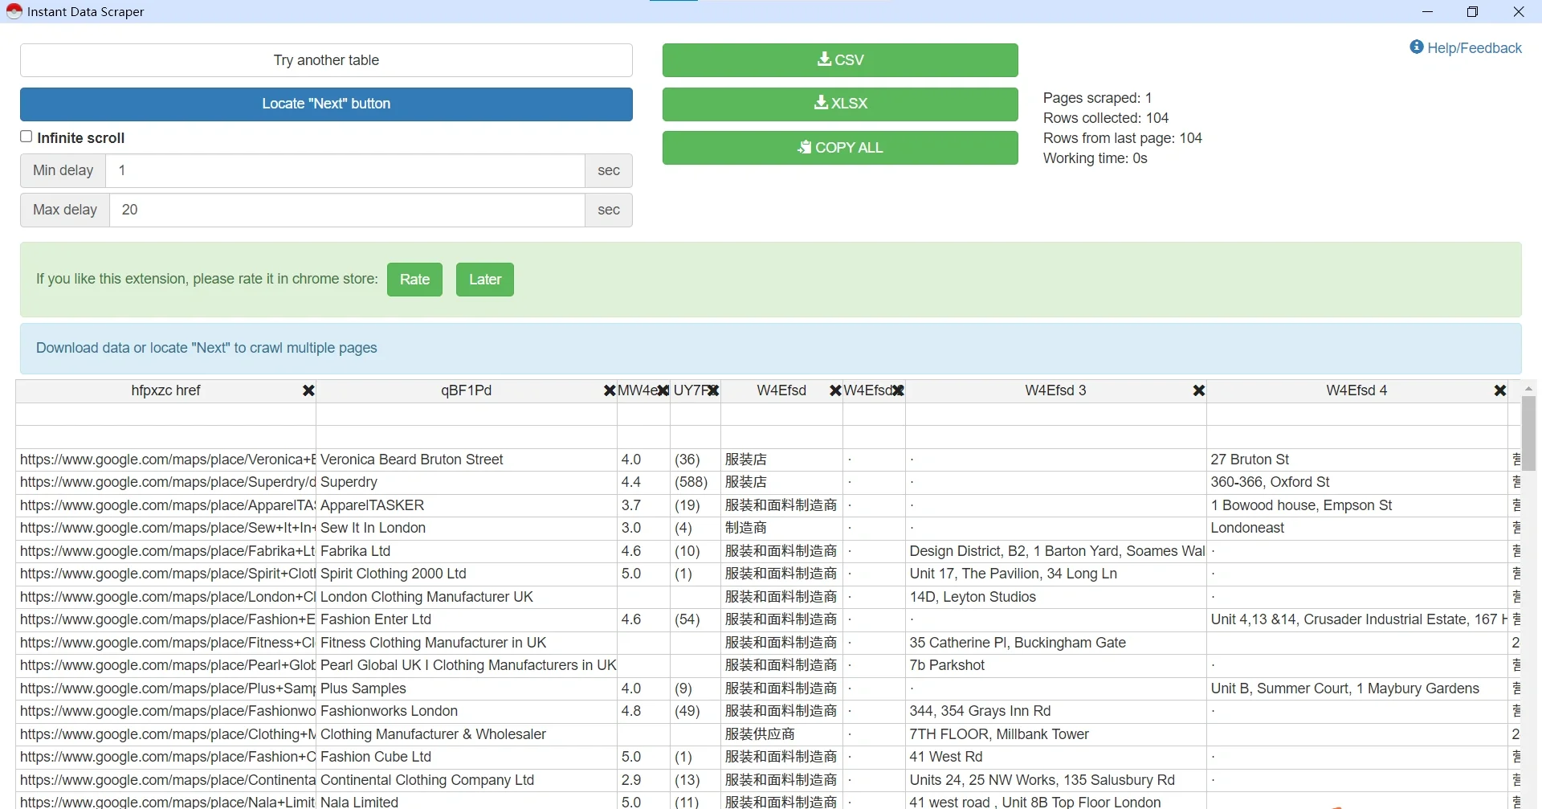The image size is (1542, 809).
Task: Click the hfpxzc href column header
Action: coord(165,390)
